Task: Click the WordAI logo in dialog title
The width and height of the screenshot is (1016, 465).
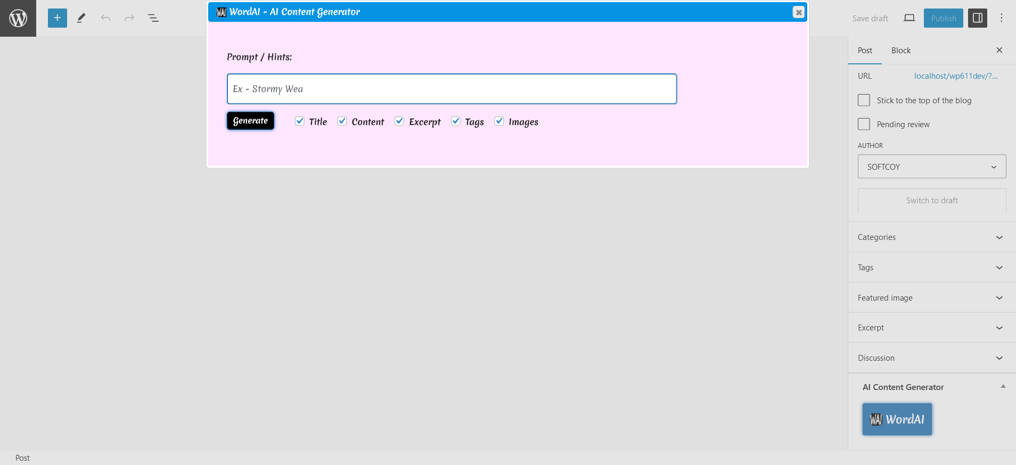Action: pos(222,12)
